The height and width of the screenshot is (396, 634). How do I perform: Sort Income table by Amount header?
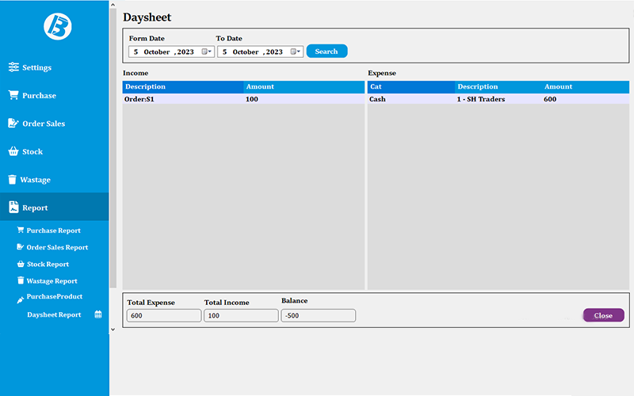click(x=304, y=87)
